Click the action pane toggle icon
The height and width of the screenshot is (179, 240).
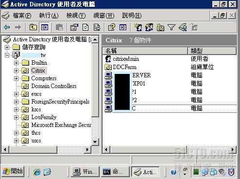[123, 27]
